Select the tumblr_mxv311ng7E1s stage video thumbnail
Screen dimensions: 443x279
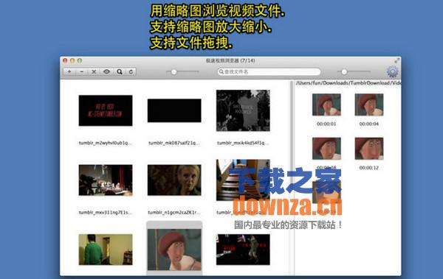tap(106, 180)
